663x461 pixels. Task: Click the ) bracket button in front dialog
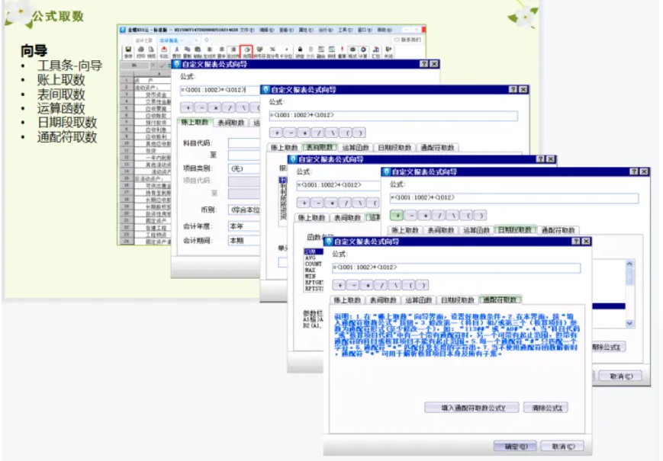click(x=423, y=286)
